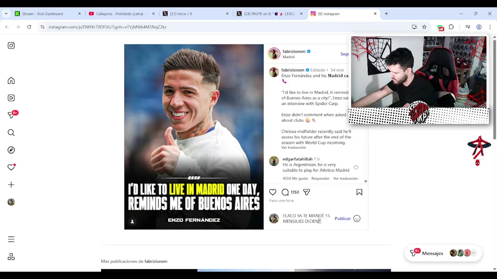
Task: Open Instagram home logo in sidebar
Action: (x=11, y=46)
